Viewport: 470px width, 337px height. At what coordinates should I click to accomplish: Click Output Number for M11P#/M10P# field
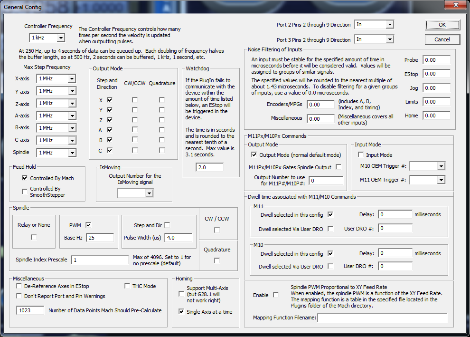coord(326,180)
